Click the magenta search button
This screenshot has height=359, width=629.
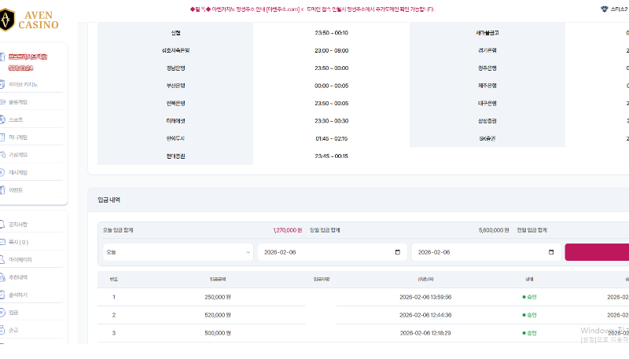(598, 252)
